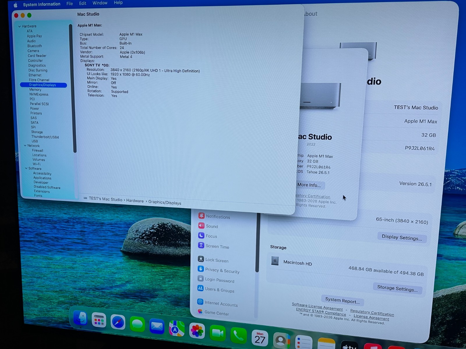Click Macintosh HD disk icon

coord(275,261)
